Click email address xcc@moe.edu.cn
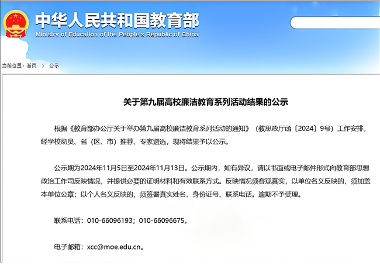This screenshot has height=266, width=380. click(114, 247)
